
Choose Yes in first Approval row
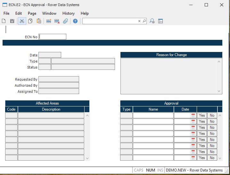202,115
